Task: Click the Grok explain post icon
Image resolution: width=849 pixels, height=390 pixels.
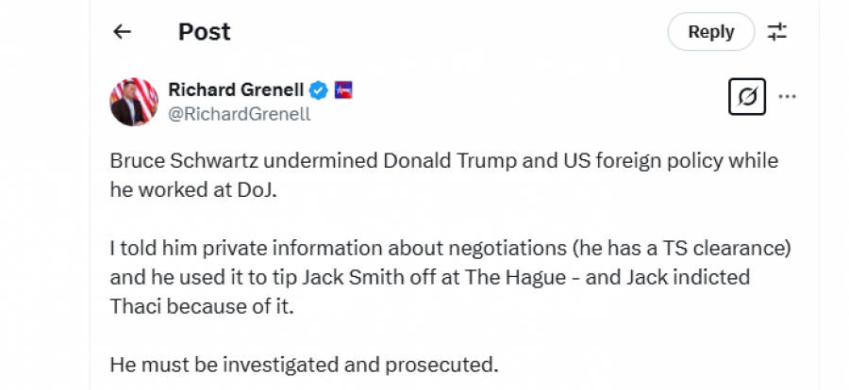Action: point(747,97)
